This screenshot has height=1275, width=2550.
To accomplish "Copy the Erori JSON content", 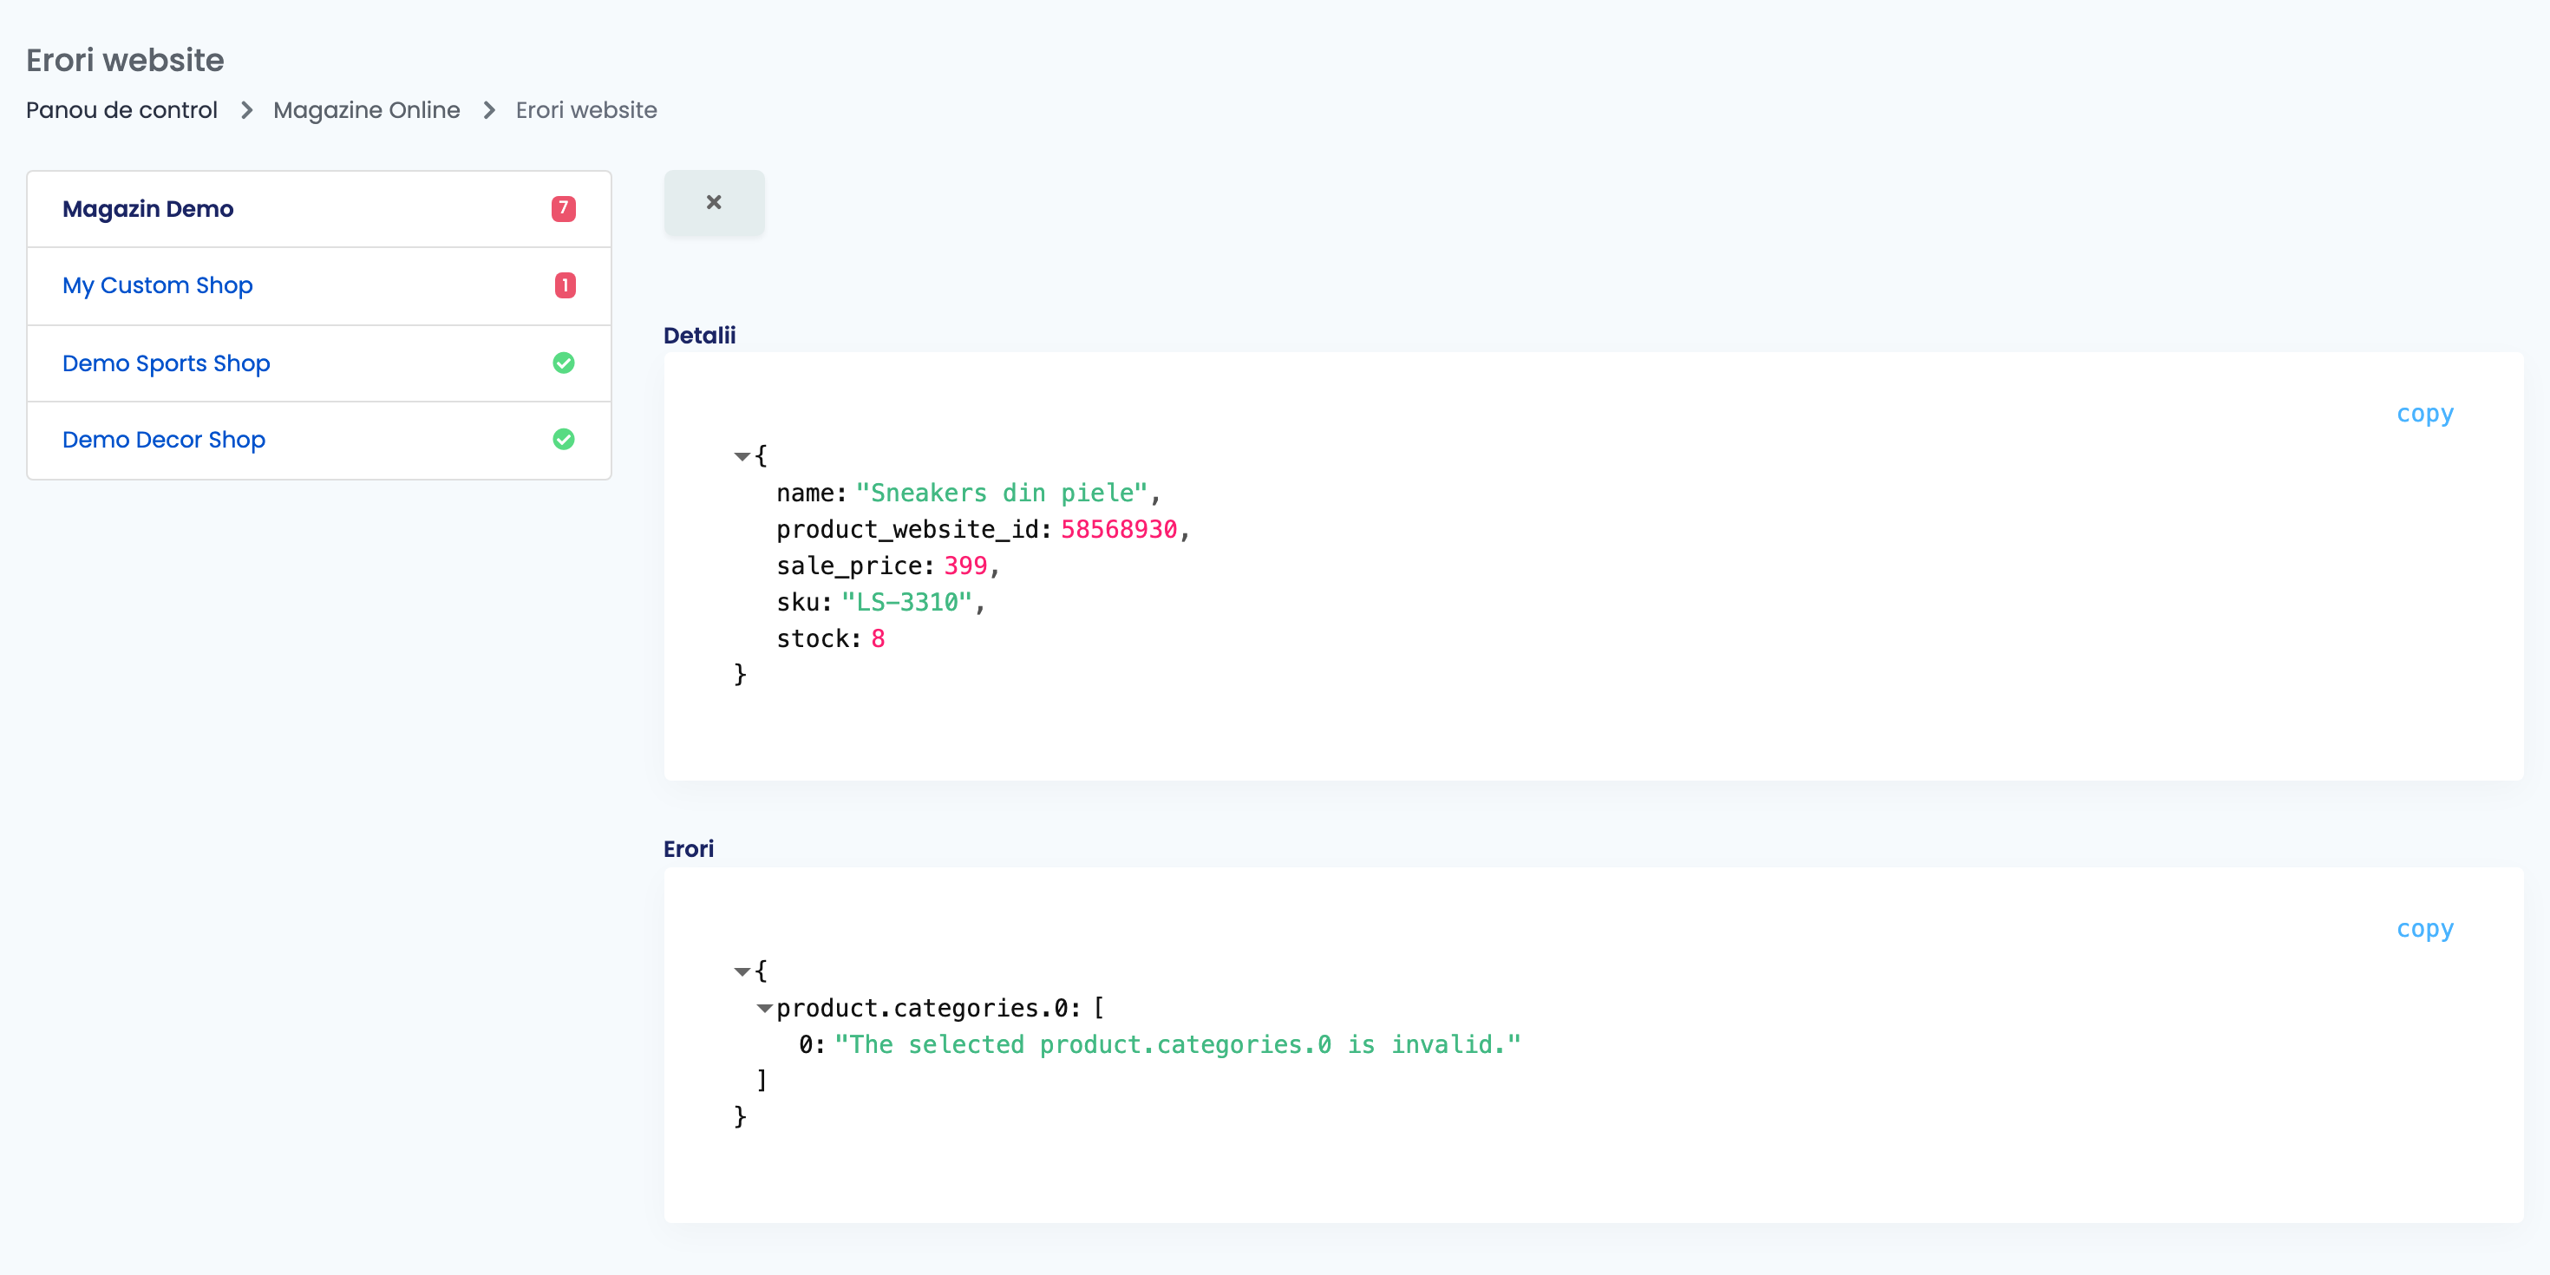I will point(2424,930).
